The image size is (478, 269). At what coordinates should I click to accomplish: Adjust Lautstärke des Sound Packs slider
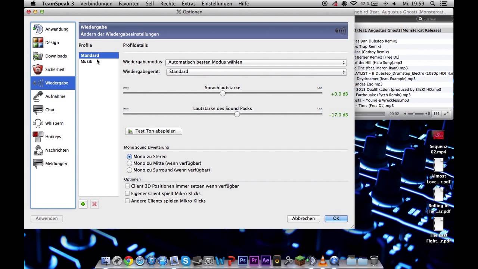click(237, 114)
